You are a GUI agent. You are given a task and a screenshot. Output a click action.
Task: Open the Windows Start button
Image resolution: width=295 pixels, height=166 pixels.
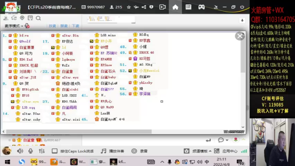[7, 162]
